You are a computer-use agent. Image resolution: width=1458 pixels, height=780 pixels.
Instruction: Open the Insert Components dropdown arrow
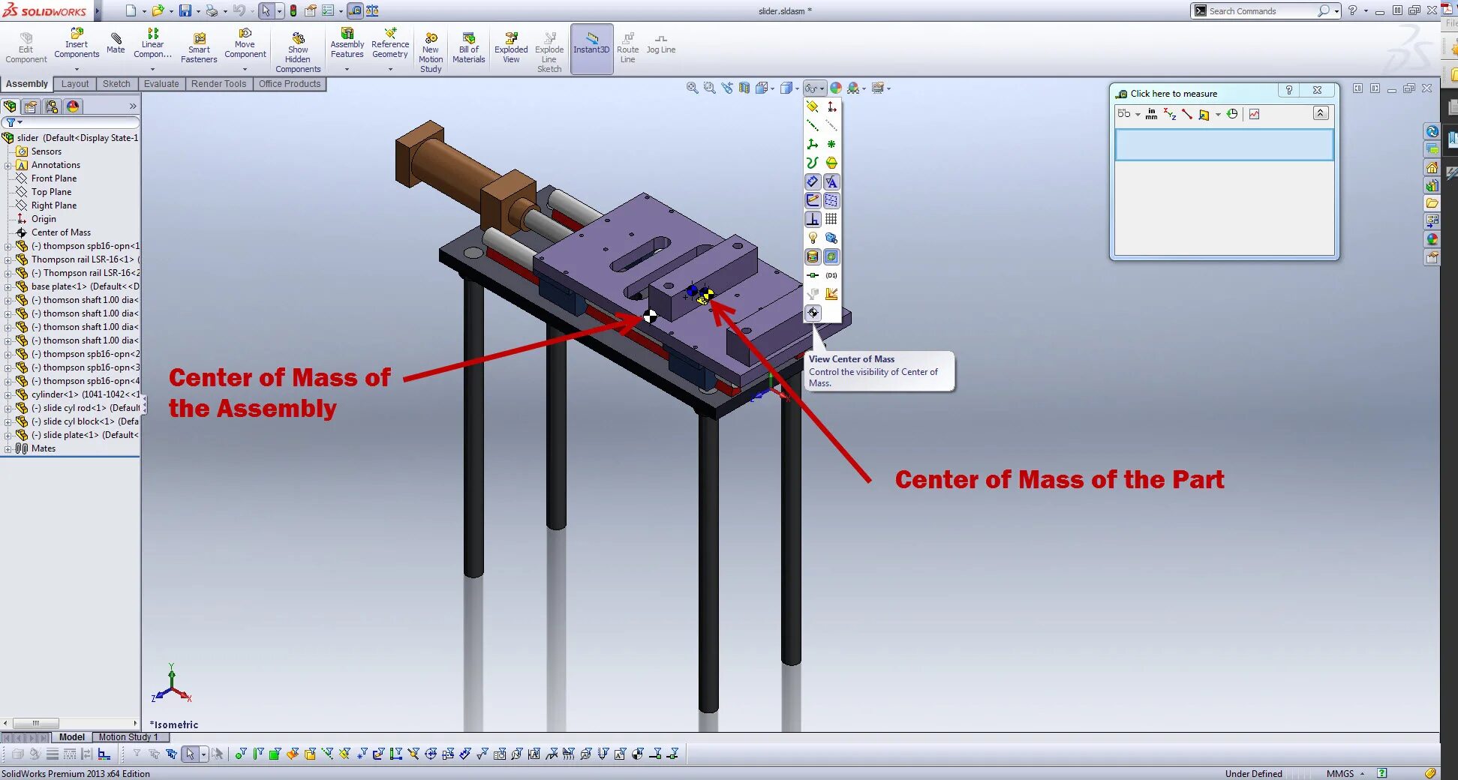tap(77, 67)
